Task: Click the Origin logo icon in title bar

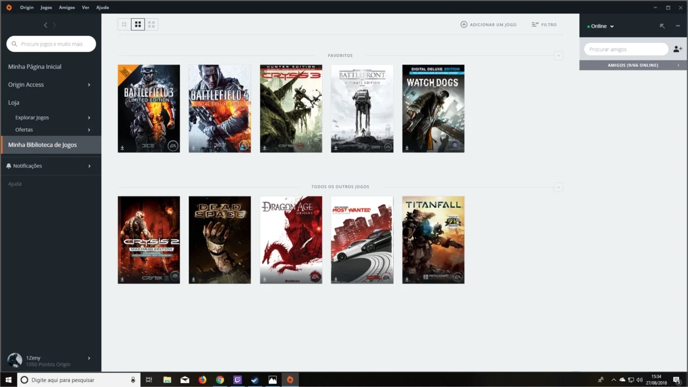Action: point(9,7)
